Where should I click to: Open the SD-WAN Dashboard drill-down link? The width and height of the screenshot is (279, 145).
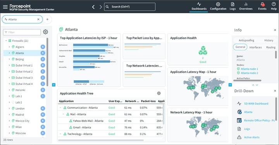(x=256, y=104)
